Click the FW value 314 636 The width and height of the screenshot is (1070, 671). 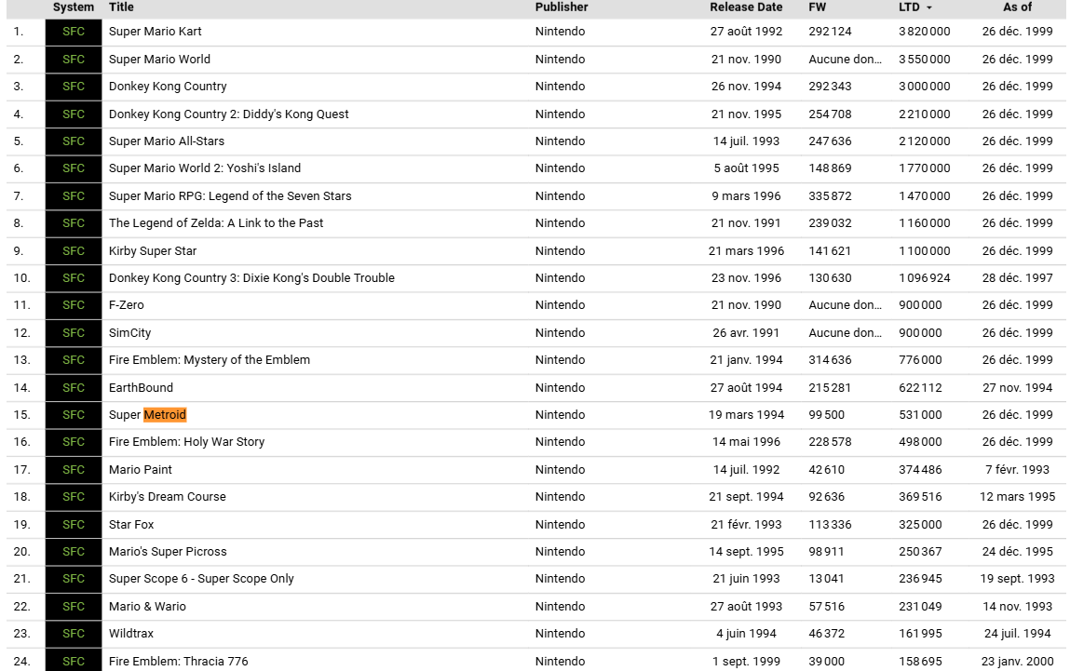[830, 360]
